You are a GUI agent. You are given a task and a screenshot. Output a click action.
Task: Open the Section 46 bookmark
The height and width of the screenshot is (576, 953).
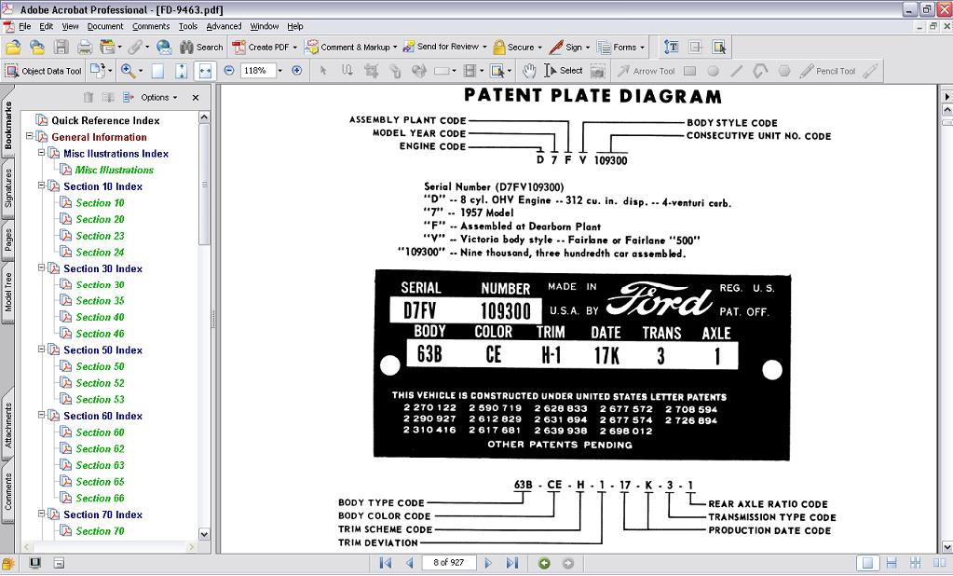pyautogui.click(x=100, y=334)
